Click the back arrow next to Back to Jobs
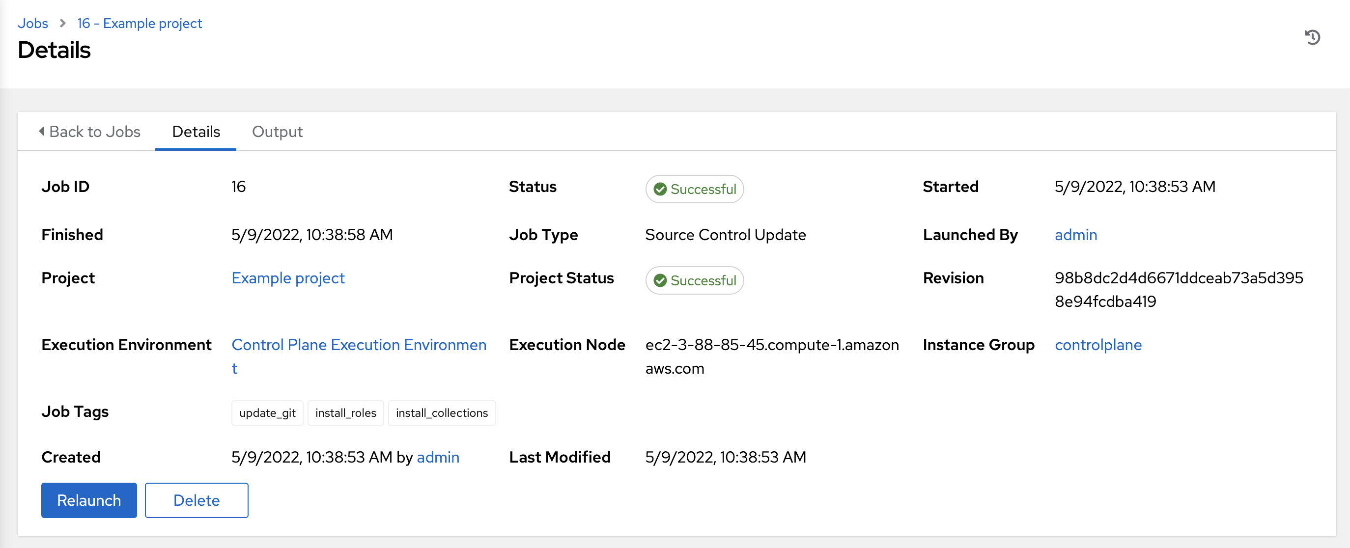 42,132
